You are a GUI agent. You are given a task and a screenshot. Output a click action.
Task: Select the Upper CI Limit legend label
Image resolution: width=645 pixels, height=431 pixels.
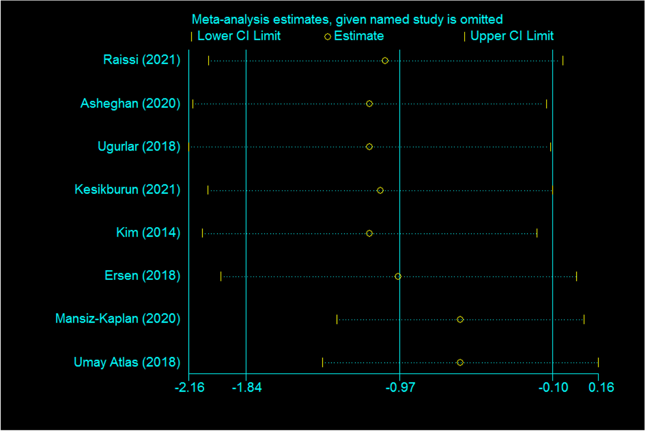click(512, 36)
